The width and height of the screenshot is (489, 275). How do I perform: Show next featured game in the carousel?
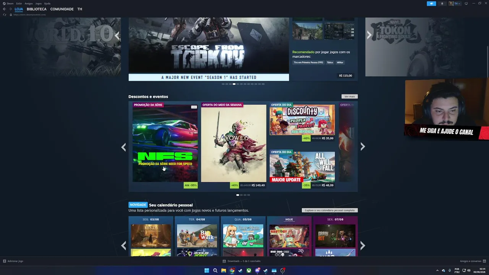369,36
